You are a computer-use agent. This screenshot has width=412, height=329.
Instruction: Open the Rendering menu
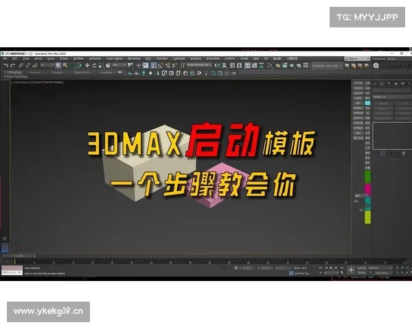pyautogui.click(x=134, y=58)
